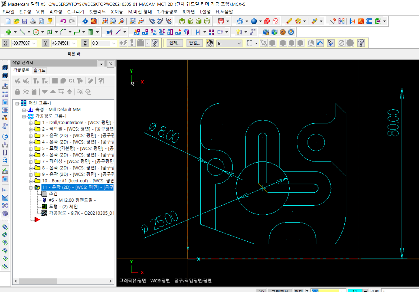Create a new file with the blank page icon
Image resolution: width=419 pixels, height=292 pixels.
(x=8, y=21)
